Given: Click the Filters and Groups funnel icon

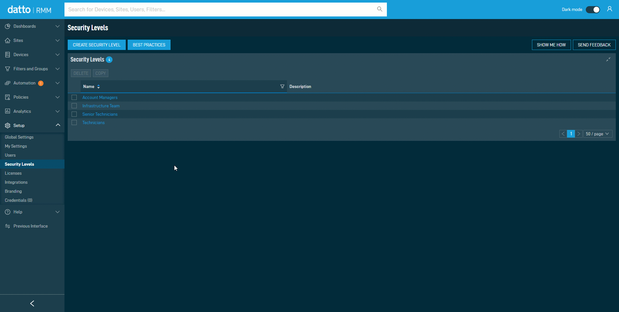Looking at the screenshot, I should point(7,69).
